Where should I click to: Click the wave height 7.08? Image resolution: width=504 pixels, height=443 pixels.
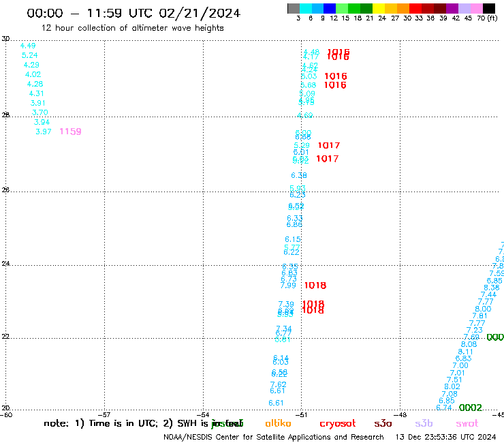450,394
